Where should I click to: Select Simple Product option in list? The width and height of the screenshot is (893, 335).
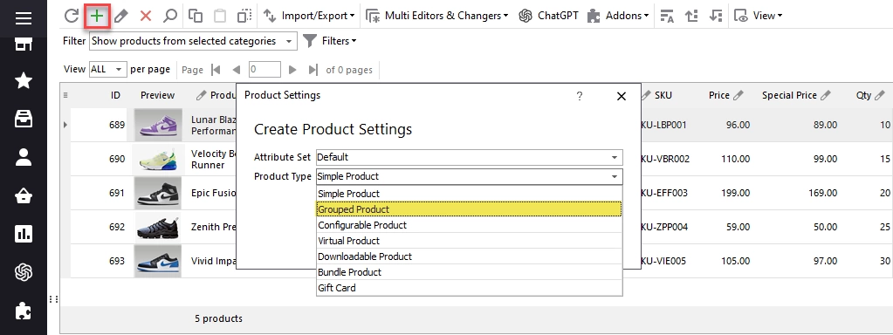click(469, 194)
